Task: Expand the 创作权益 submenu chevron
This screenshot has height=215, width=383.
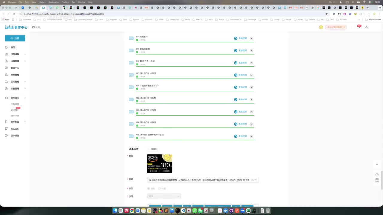Action: [25, 122]
